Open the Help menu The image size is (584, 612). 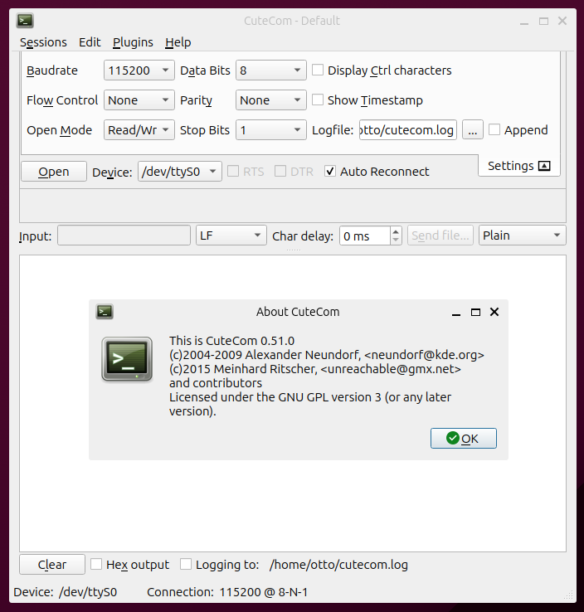click(x=178, y=42)
